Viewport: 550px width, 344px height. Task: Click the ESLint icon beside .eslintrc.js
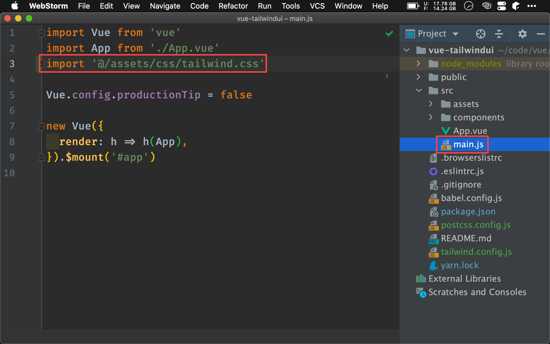433,171
